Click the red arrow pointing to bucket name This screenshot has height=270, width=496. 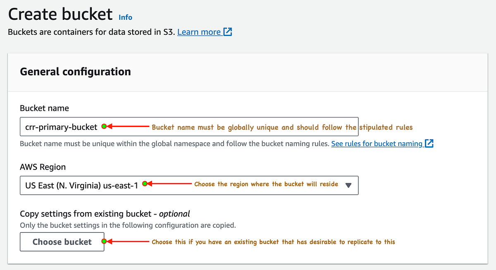click(x=128, y=127)
